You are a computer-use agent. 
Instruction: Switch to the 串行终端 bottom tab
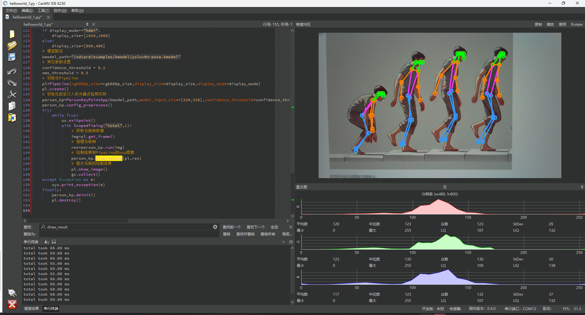point(51,309)
